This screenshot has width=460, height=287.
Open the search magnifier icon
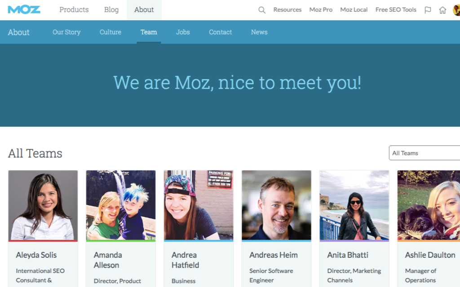[x=262, y=10]
